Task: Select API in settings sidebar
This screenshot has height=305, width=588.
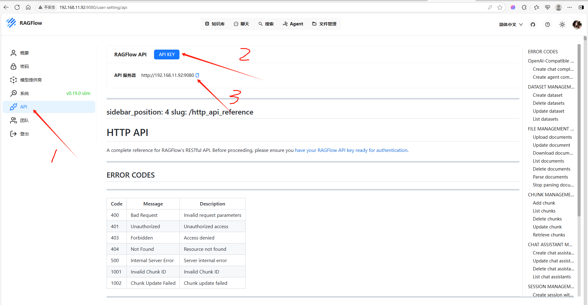Action: (49, 107)
